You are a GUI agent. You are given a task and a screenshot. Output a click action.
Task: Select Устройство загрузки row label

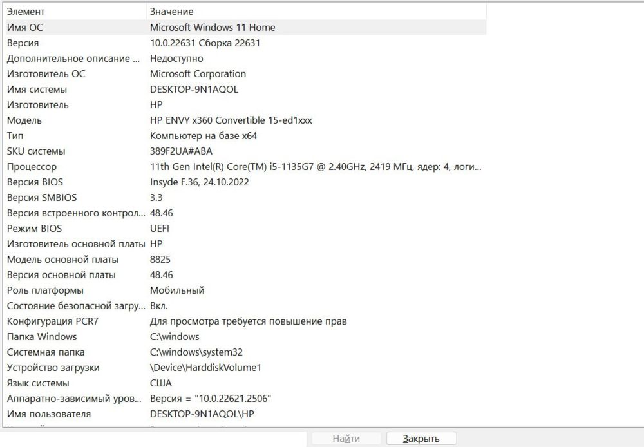(53, 368)
